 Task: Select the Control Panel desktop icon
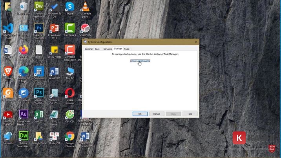tap(24, 31)
